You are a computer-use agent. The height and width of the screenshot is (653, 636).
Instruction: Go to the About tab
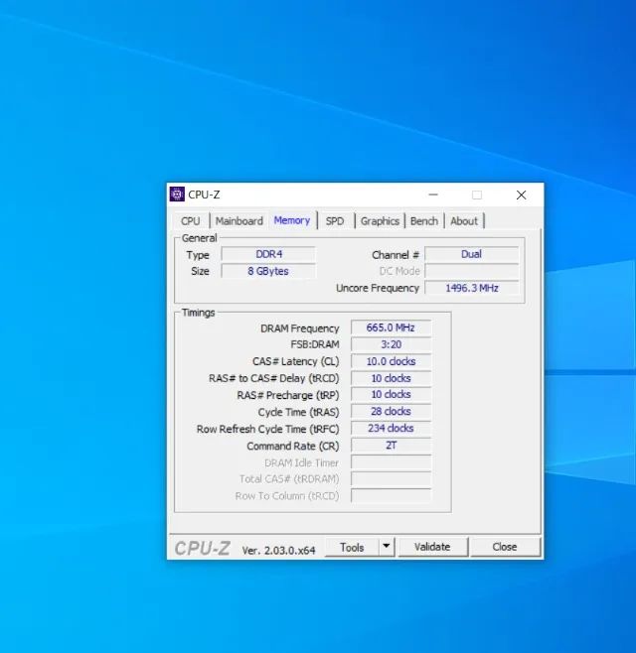[464, 220]
